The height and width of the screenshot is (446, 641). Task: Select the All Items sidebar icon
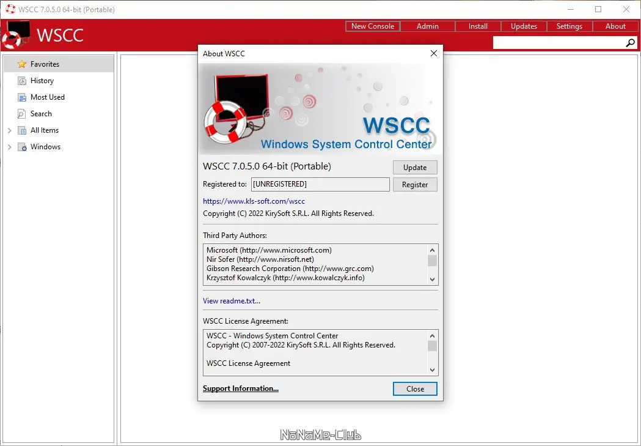tap(21, 130)
